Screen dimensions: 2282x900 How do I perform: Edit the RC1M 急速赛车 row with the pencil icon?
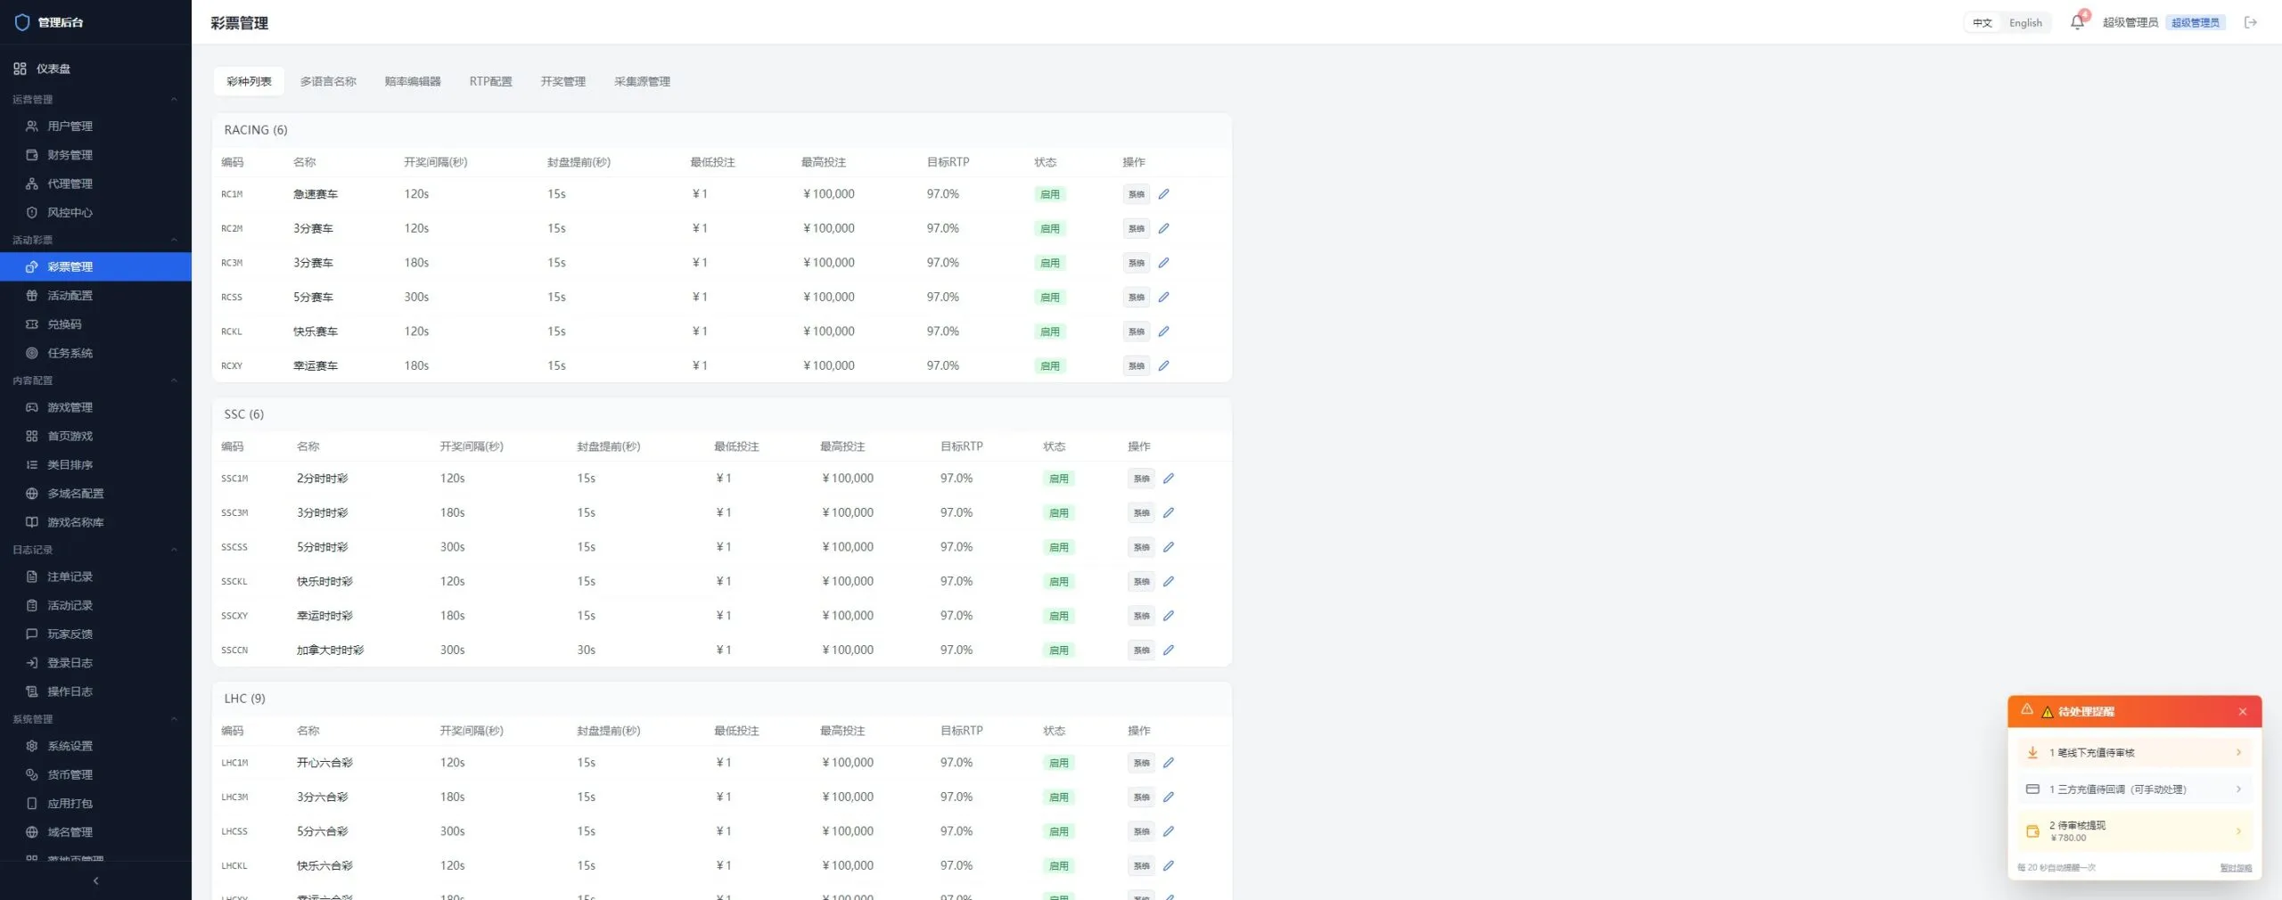point(1163,194)
